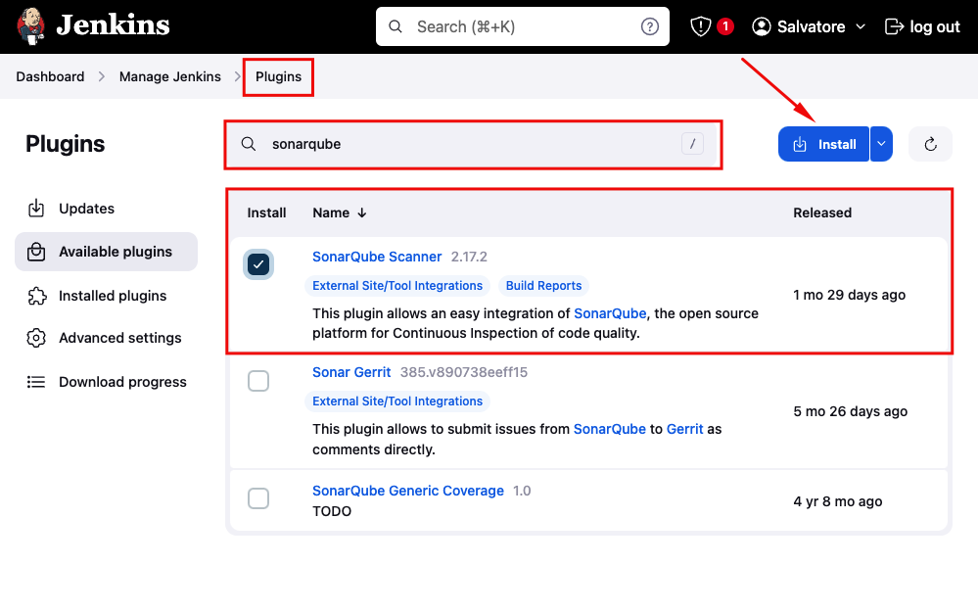The image size is (978, 613).
Task: Click the blue Install button
Action: (x=823, y=144)
